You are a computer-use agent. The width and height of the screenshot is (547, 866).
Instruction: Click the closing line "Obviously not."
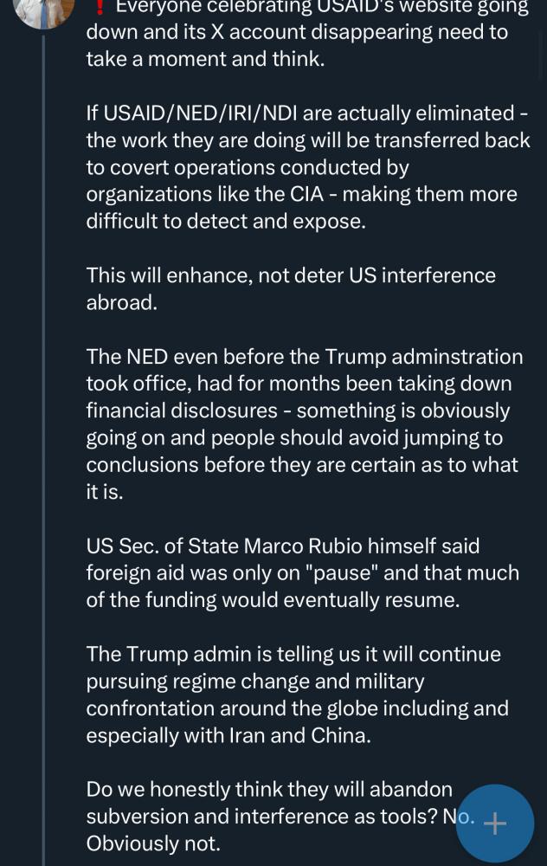(153, 843)
